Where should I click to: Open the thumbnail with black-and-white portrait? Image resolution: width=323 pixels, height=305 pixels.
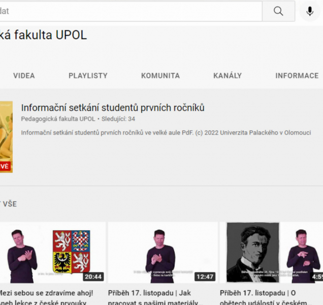[x=272, y=252]
